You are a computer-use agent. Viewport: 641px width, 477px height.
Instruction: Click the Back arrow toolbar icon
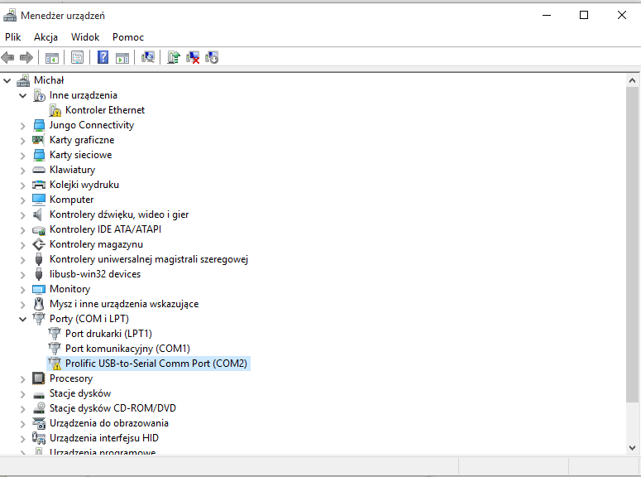click(x=7, y=57)
